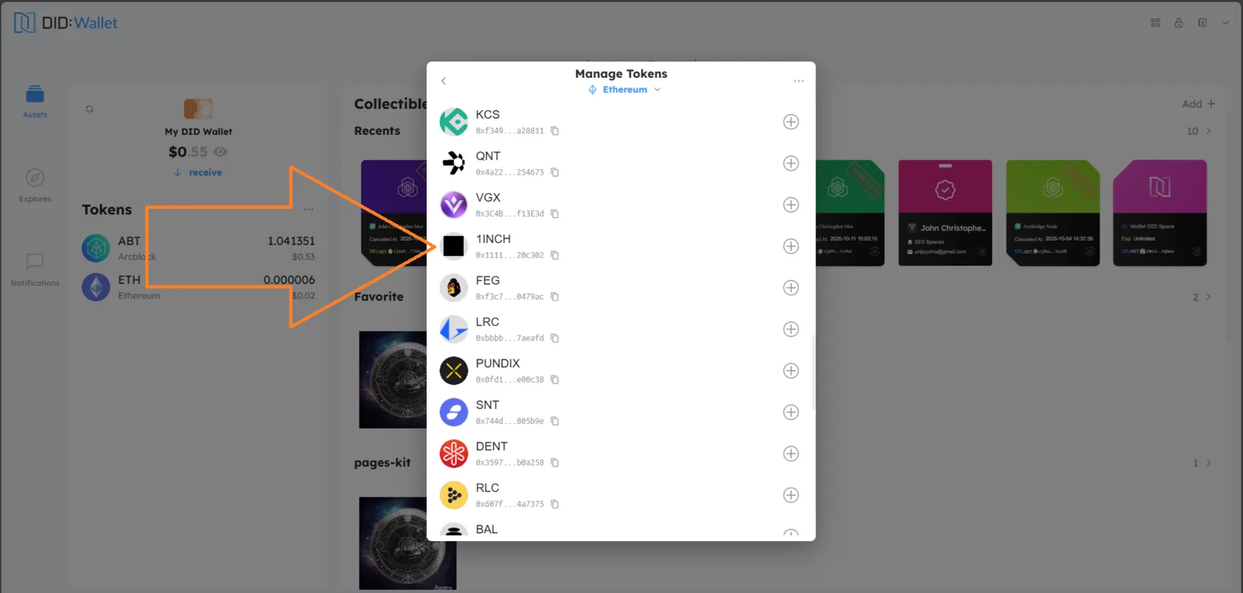Copy the RLC contract address

tap(555, 505)
